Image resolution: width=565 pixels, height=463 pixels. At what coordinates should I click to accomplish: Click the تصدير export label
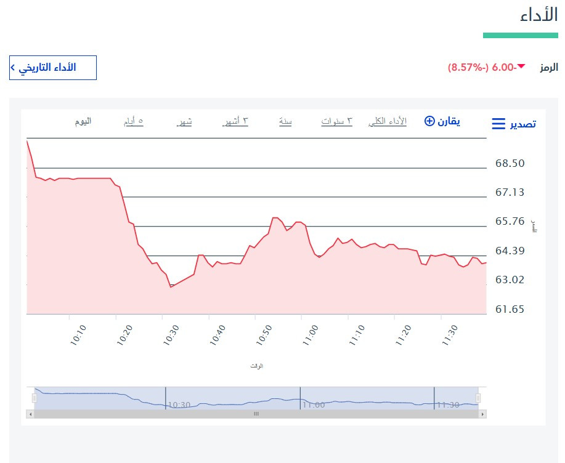point(523,124)
